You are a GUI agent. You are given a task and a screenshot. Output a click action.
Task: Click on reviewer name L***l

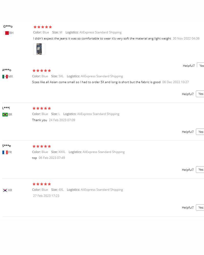click(6, 108)
